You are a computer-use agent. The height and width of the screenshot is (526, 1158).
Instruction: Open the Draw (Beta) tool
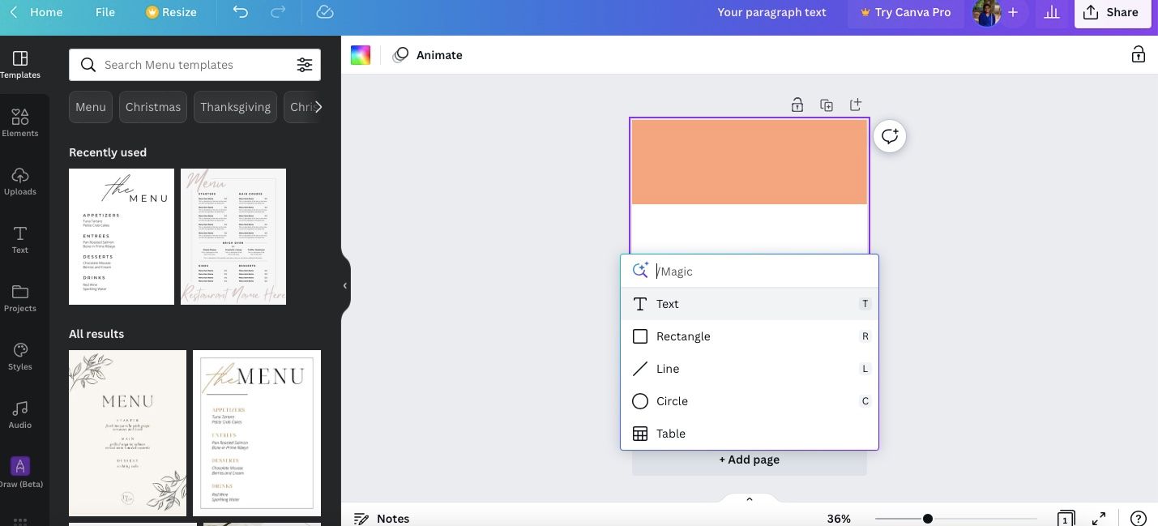[x=20, y=473]
